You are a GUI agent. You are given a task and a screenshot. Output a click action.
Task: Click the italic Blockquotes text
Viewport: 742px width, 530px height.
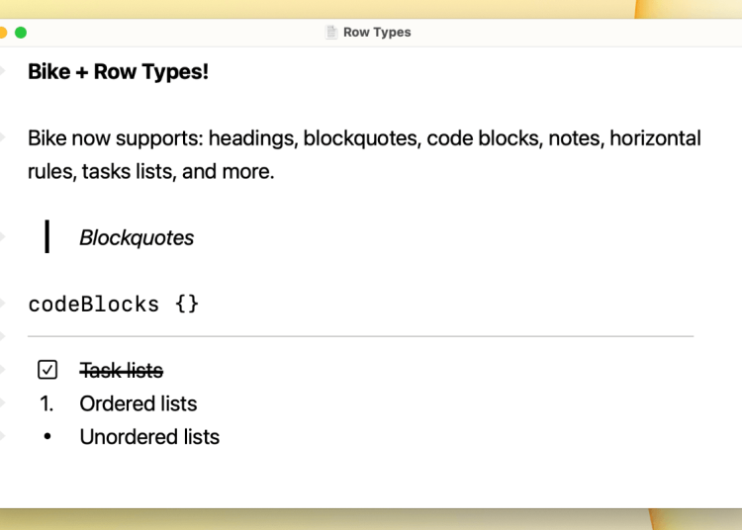click(x=137, y=237)
